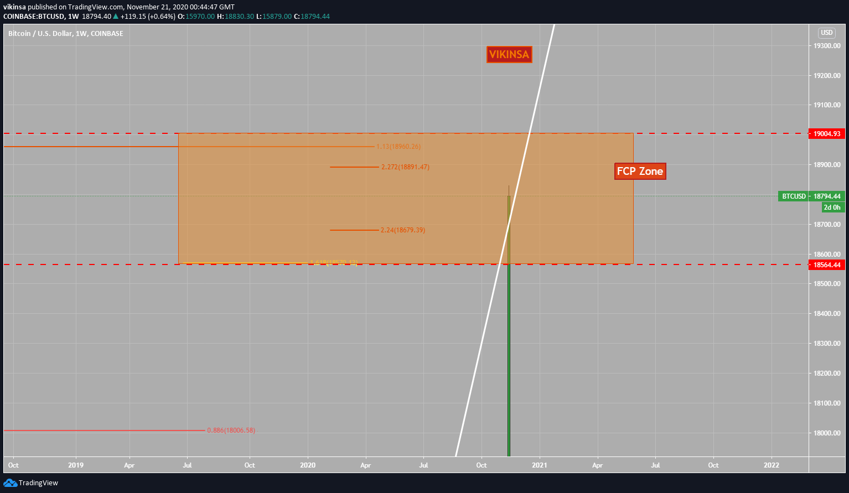Open the TradingView wordmark link
This screenshot has width=849, height=493.
[x=38, y=483]
